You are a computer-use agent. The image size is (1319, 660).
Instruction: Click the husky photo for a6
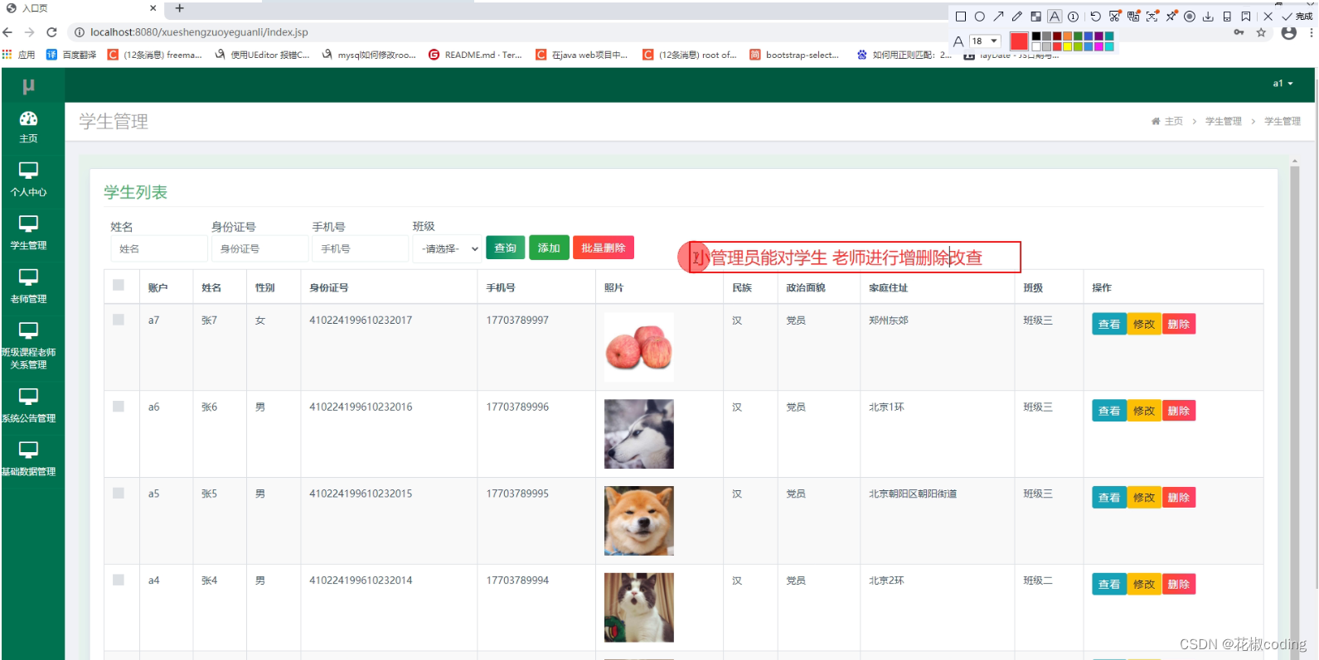coord(638,434)
